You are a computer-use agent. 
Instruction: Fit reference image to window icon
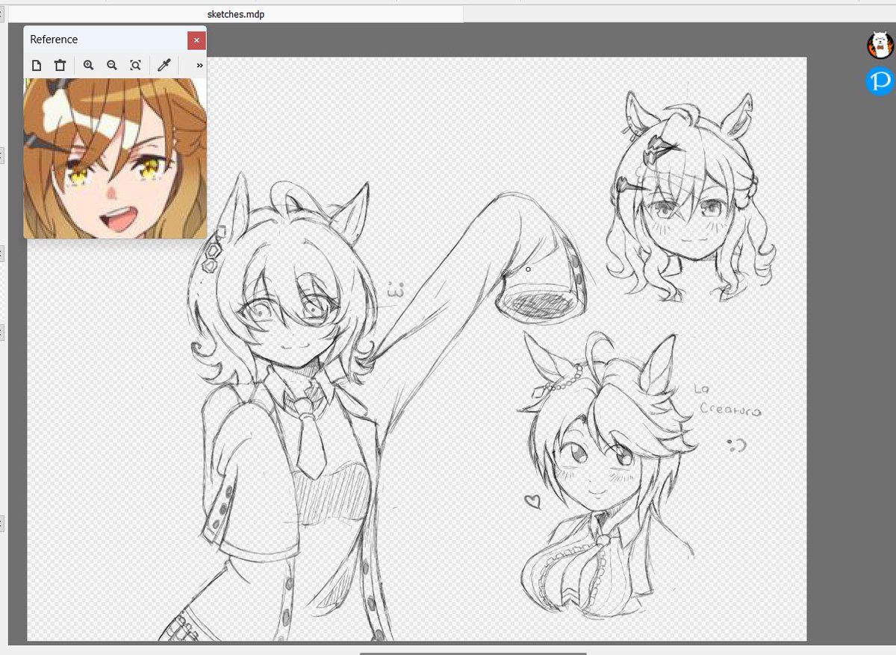coord(135,66)
